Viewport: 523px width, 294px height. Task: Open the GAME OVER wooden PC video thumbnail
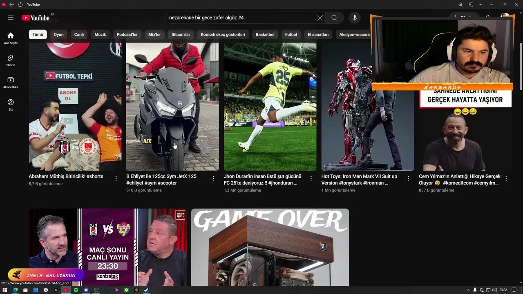coord(270,247)
